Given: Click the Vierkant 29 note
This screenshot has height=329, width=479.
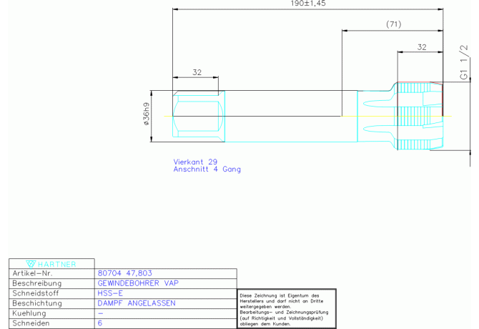Looking at the screenshot, I should [195, 162].
